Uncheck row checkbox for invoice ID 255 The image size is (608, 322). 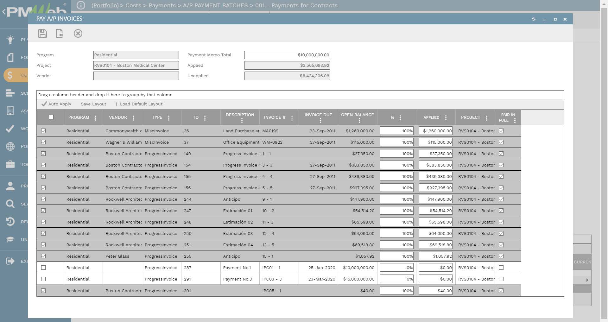[x=43, y=256]
